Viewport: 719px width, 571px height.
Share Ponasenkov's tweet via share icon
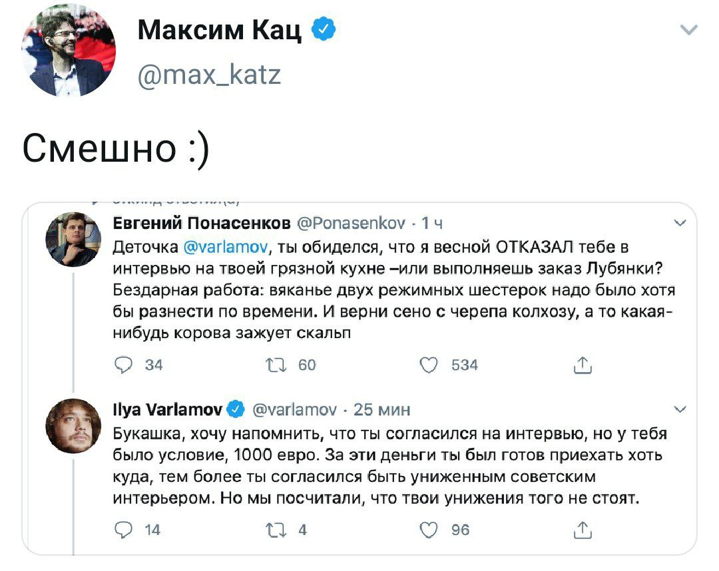(583, 365)
